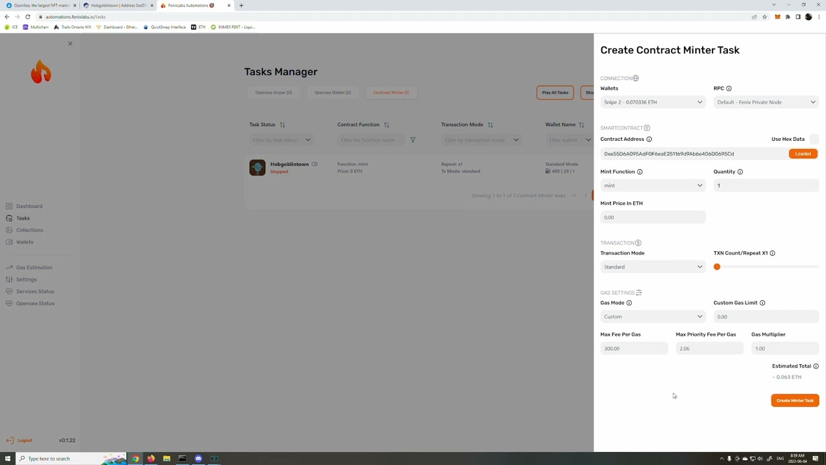Switch to Hobgoblintown Address browser tab

click(117, 5)
